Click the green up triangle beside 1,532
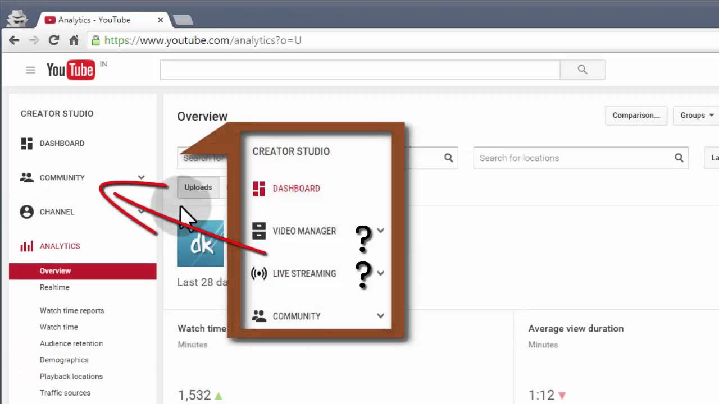The image size is (719, 404). point(218,396)
